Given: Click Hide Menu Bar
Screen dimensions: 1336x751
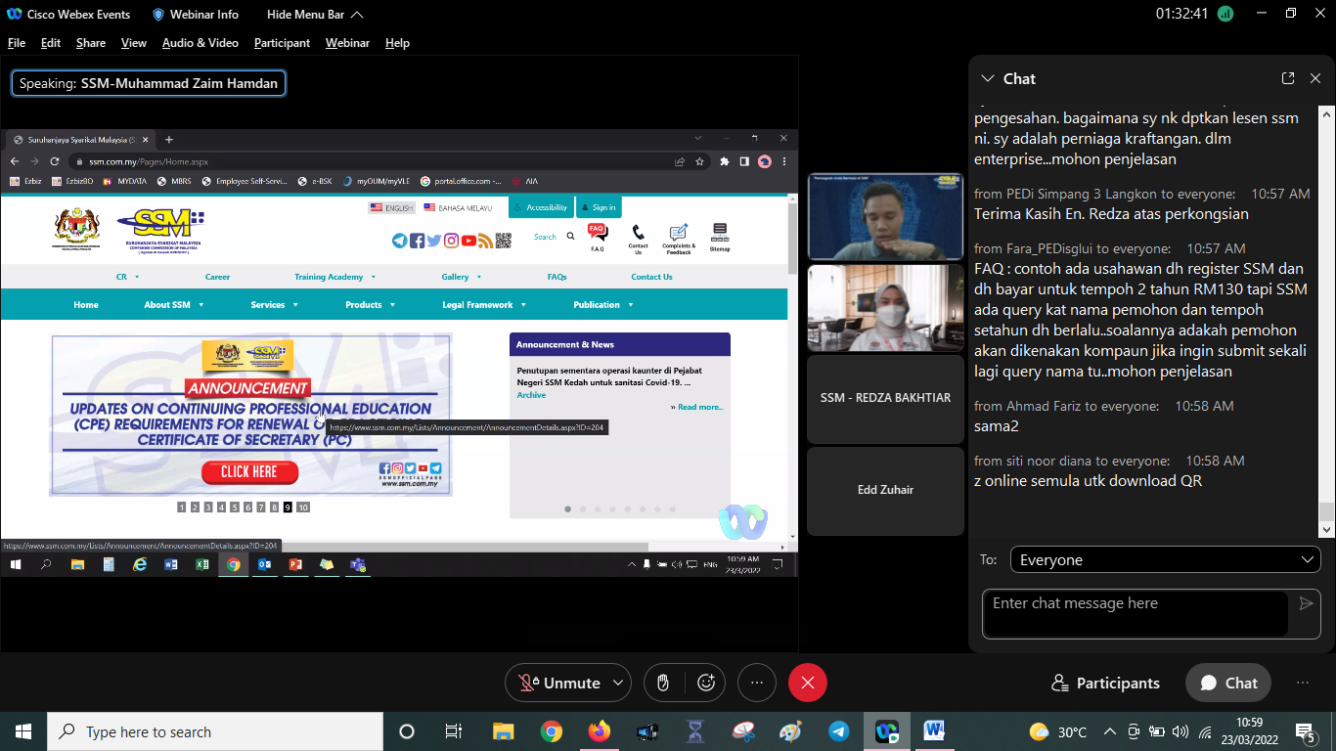Looking at the screenshot, I should [314, 15].
